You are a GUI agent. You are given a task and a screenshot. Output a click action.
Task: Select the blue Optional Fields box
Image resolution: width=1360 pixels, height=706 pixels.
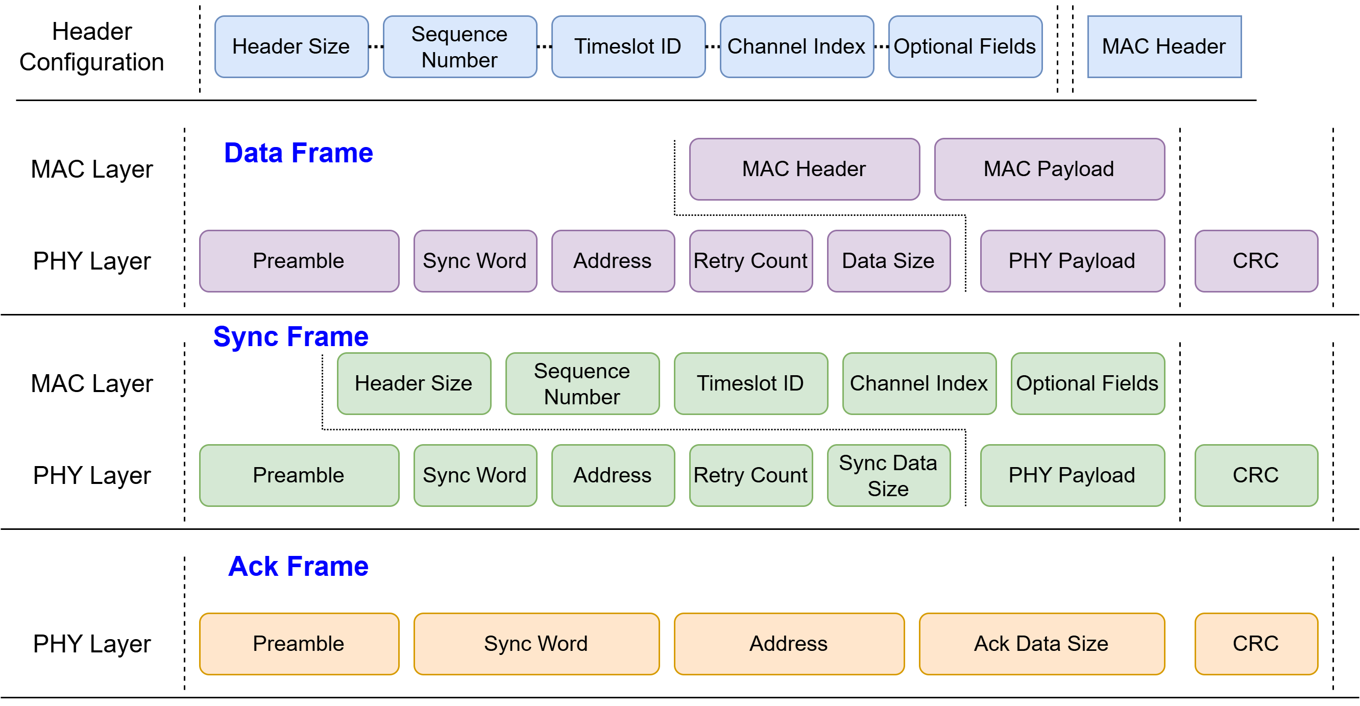click(x=965, y=46)
